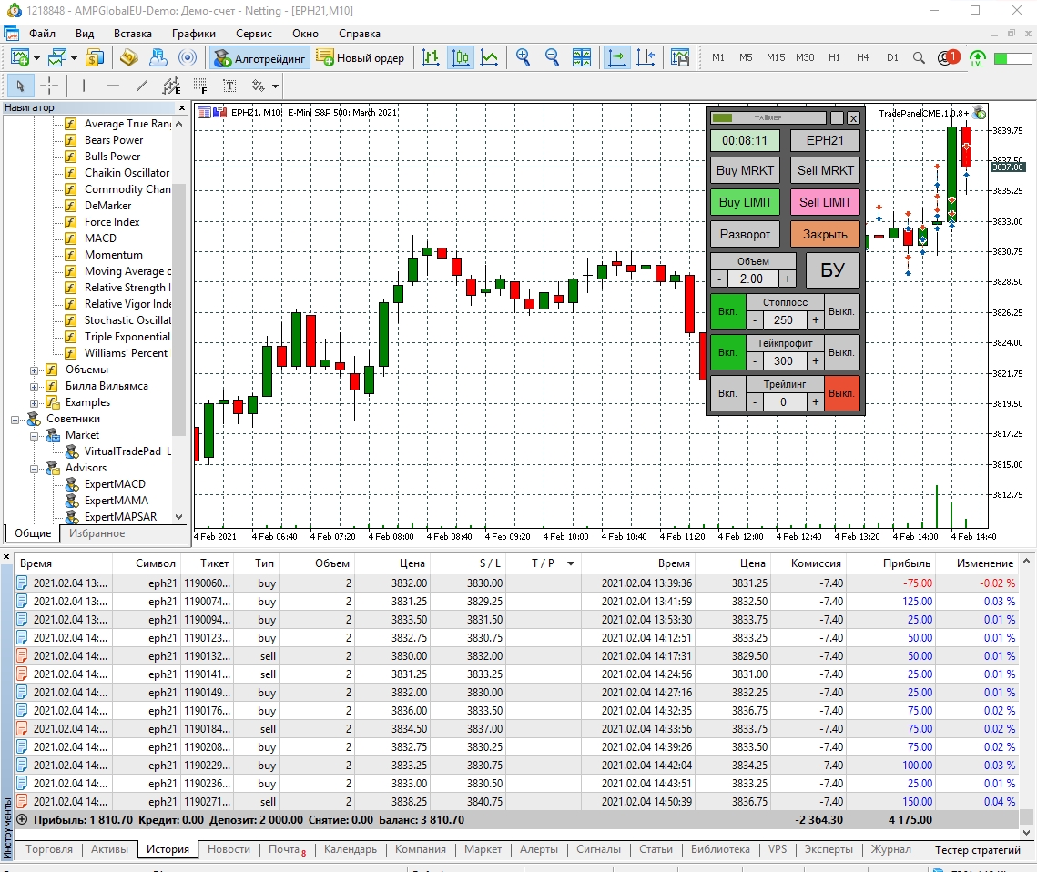Expand the Билла Вильямса folder
Viewport: 1037px width, 872px height.
point(34,387)
